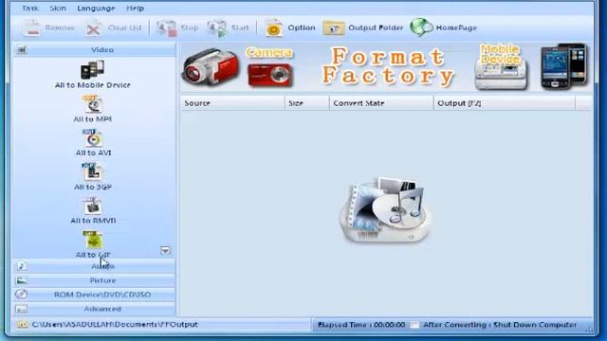Click the Output Folder label
Viewport: 607px width, 341px height.
[376, 27]
